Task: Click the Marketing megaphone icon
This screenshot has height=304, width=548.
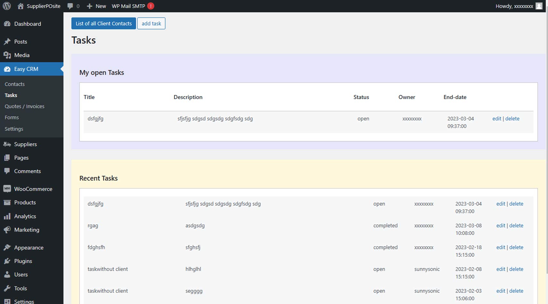Action: coord(7,230)
